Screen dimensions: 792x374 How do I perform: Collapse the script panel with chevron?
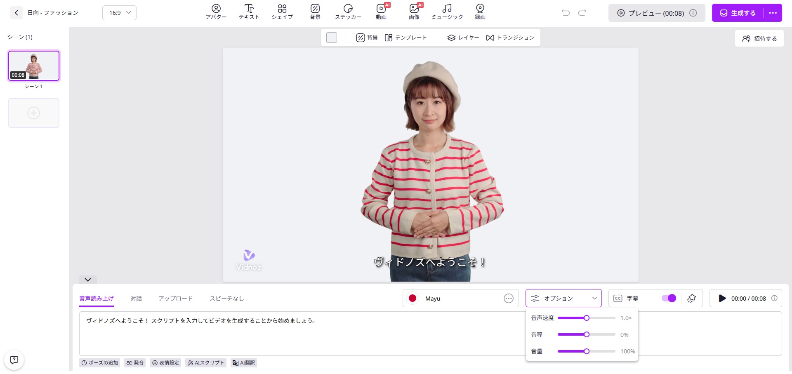88,280
